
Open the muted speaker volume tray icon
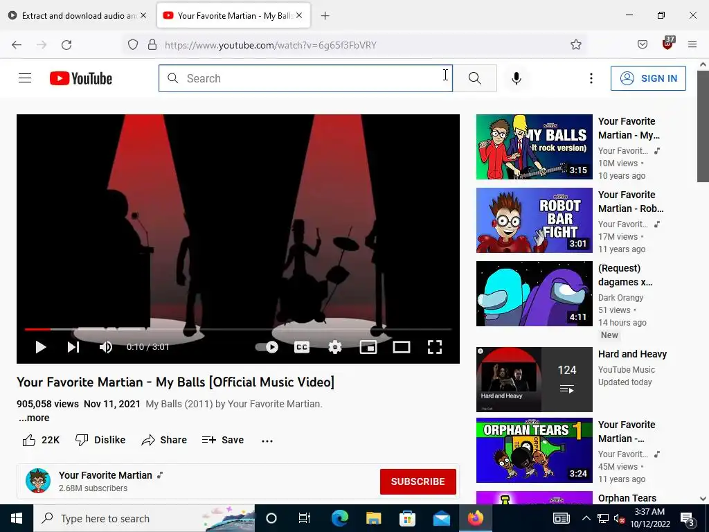pyautogui.click(x=620, y=518)
